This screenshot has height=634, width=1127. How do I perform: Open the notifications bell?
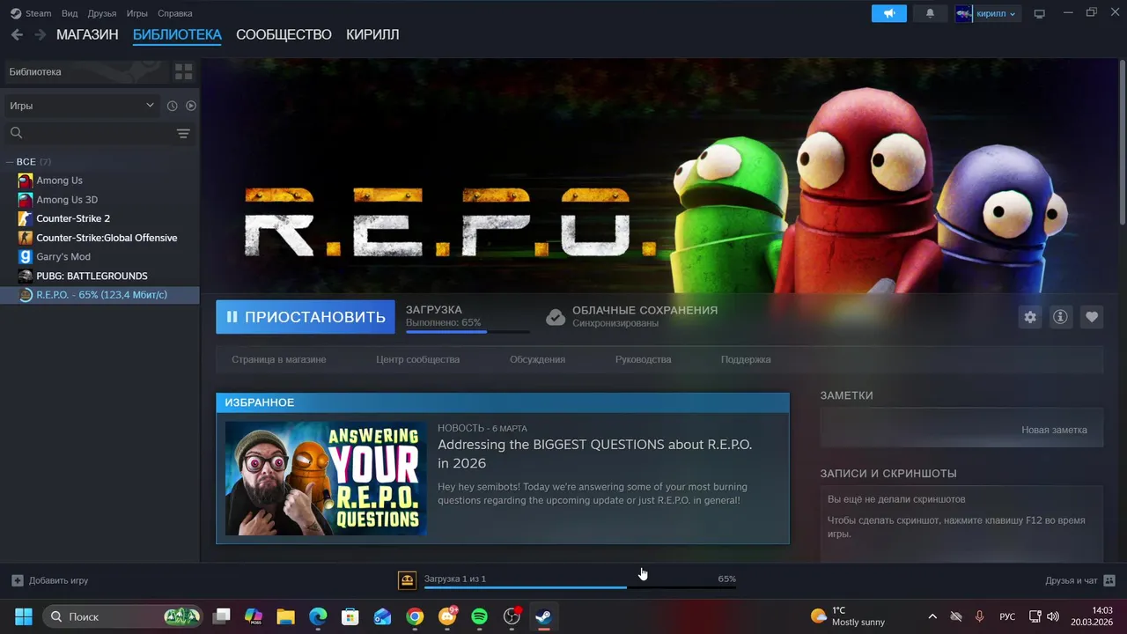tap(930, 13)
